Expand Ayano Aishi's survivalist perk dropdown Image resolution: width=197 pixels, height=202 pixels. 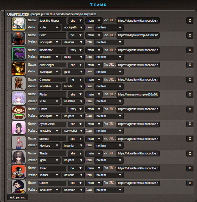point(73,131)
